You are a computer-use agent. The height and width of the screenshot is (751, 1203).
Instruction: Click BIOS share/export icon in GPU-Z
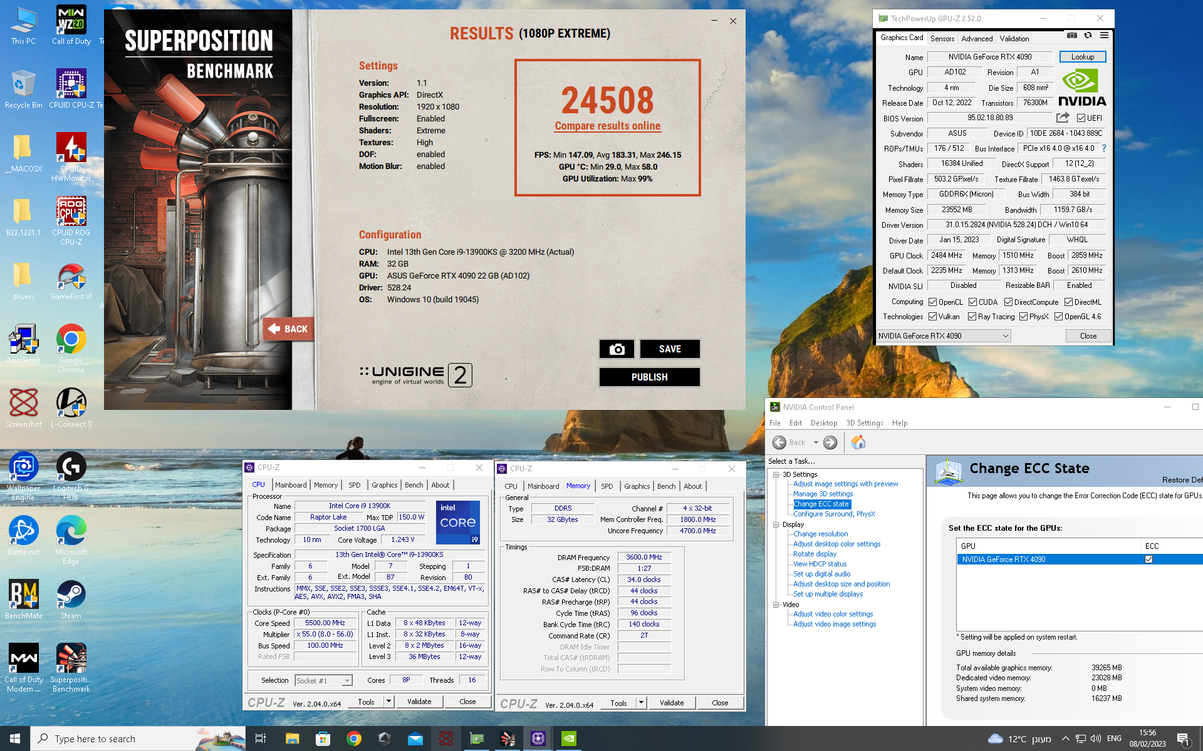point(1063,118)
